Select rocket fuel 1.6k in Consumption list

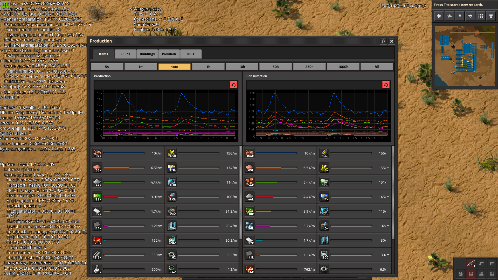click(324, 153)
